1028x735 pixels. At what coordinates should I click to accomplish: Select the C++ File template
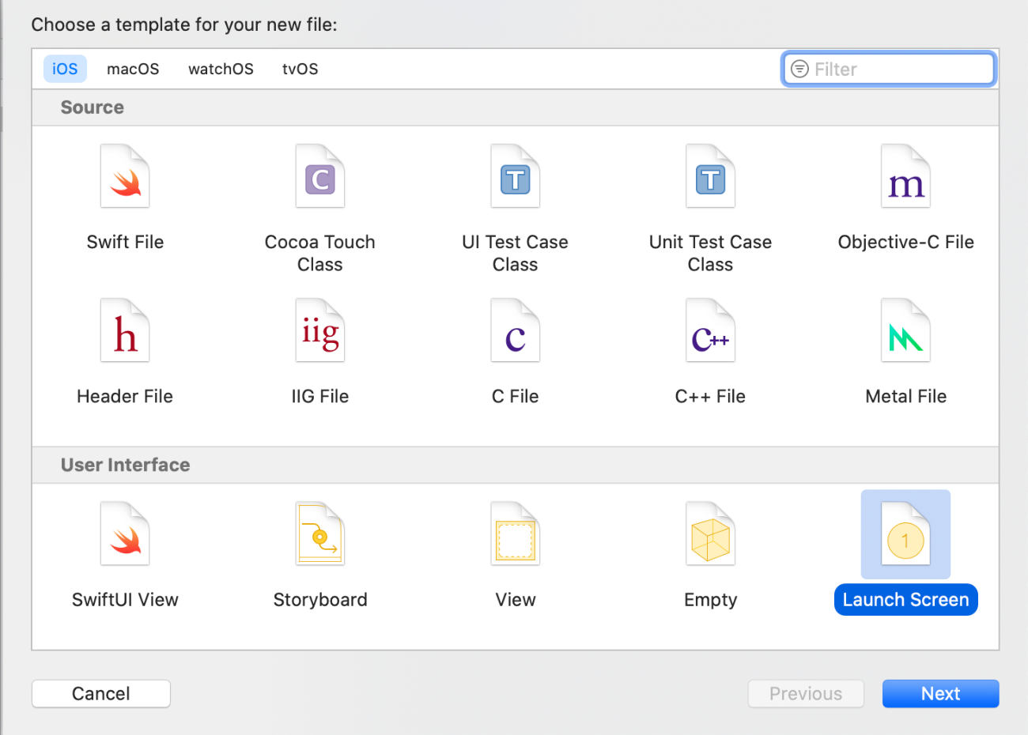[x=710, y=331]
